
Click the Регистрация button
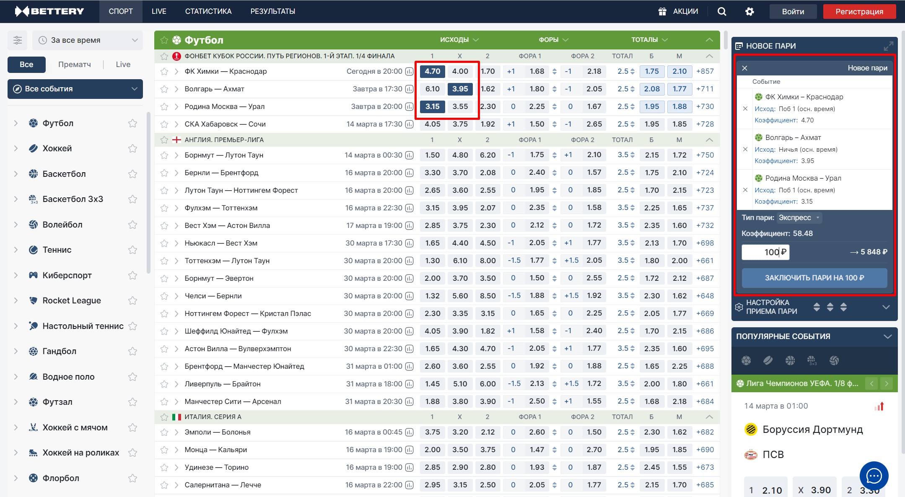coord(859,11)
